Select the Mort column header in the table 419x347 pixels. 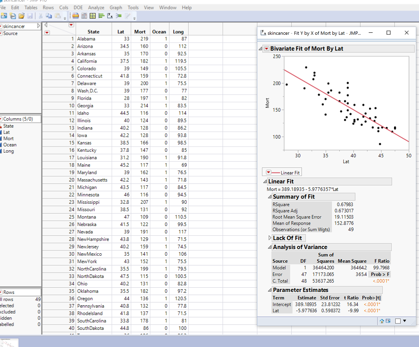click(140, 31)
